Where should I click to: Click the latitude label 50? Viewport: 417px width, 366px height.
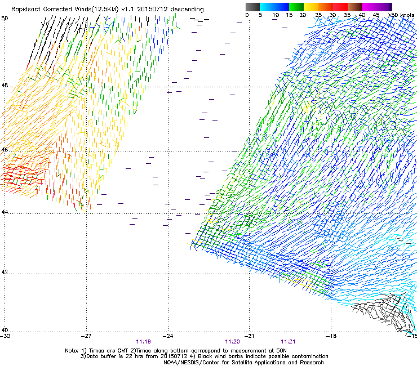click(5, 19)
